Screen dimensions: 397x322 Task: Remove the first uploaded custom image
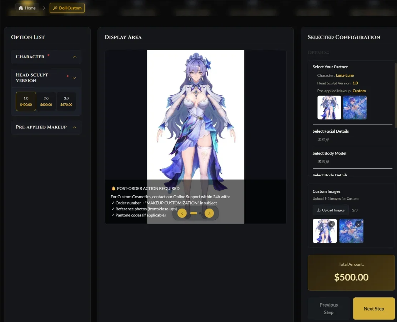click(331, 224)
